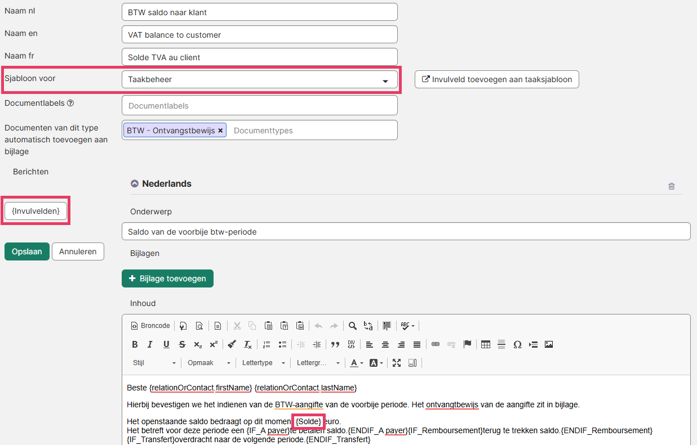Viewport: 697px width, 445px height.
Task: Toggle bold formatting in editor
Action: pos(135,344)
